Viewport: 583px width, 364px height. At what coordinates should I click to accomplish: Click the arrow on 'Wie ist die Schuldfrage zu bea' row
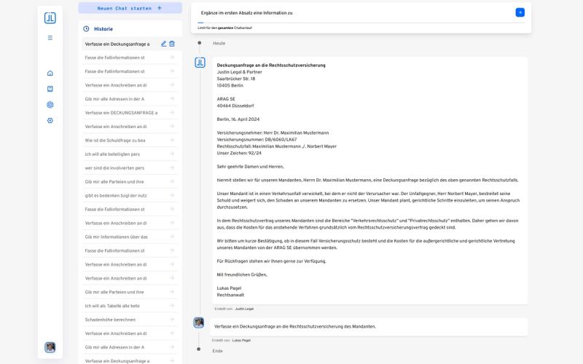coord(172,140)
